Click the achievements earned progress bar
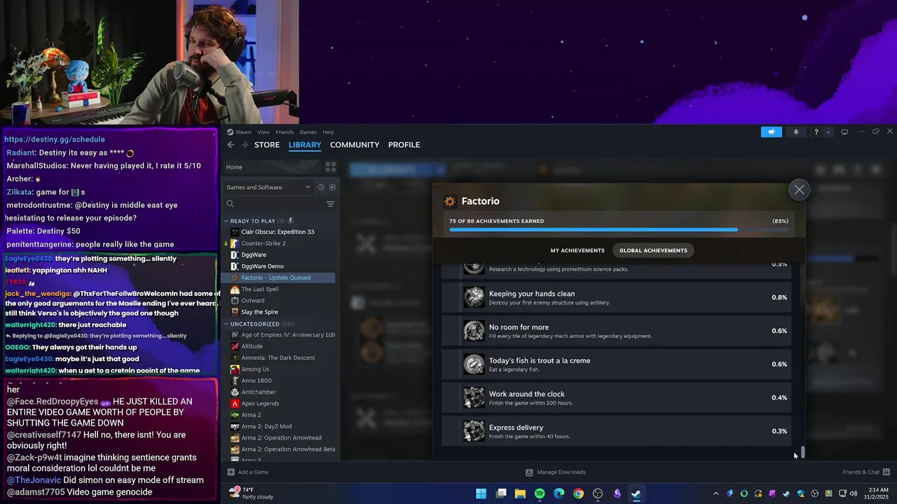 point(619,229)
